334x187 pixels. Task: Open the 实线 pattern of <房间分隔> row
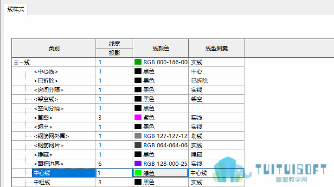pyautogui.click(x=217, y=90)
